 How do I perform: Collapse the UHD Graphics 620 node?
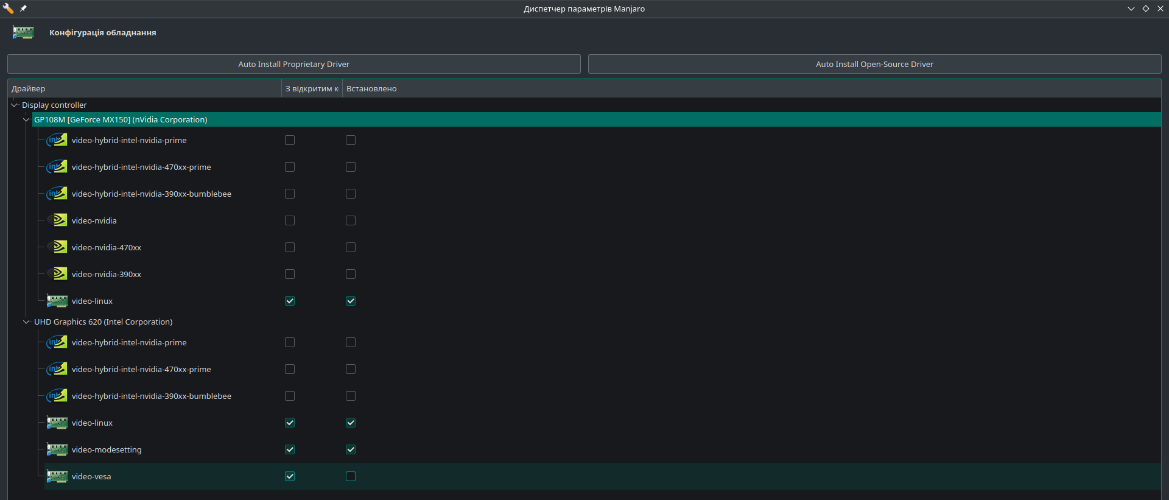[26, 322]
